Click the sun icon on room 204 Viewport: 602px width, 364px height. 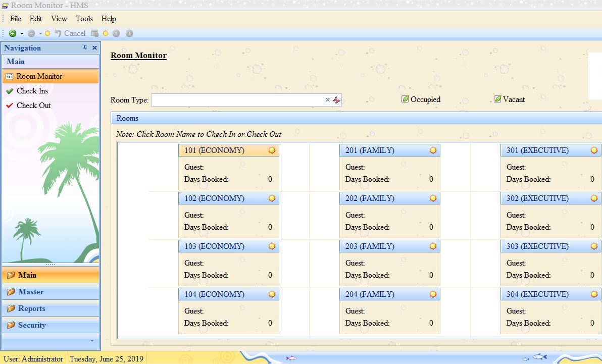coord(433,294)
